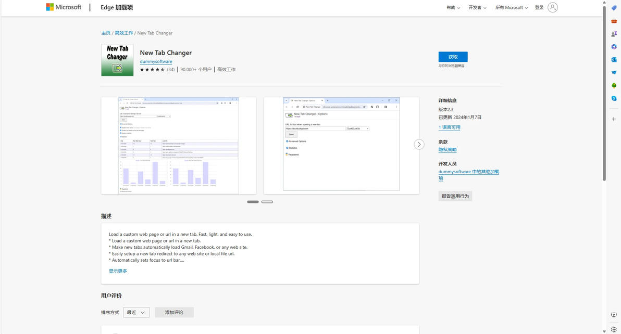
Task: Open the Microsoft 365 icon in sidebar
Action: (614, 47)
